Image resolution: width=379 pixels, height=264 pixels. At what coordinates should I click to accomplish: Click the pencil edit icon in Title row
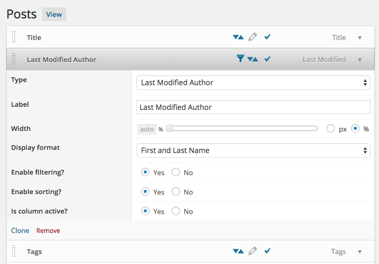[x=253, y=37]
